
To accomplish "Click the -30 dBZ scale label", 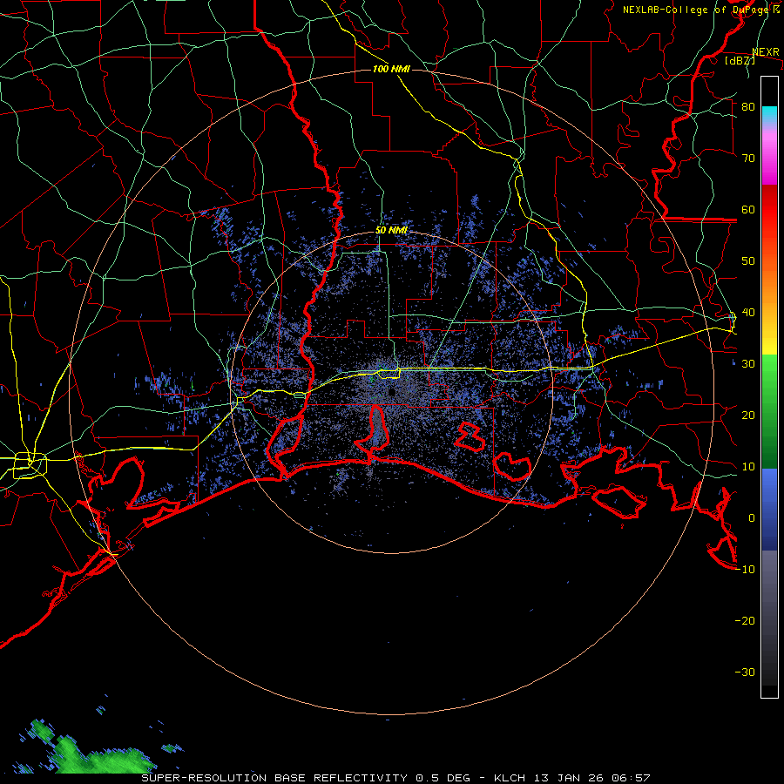I will [x=745, y=672].
